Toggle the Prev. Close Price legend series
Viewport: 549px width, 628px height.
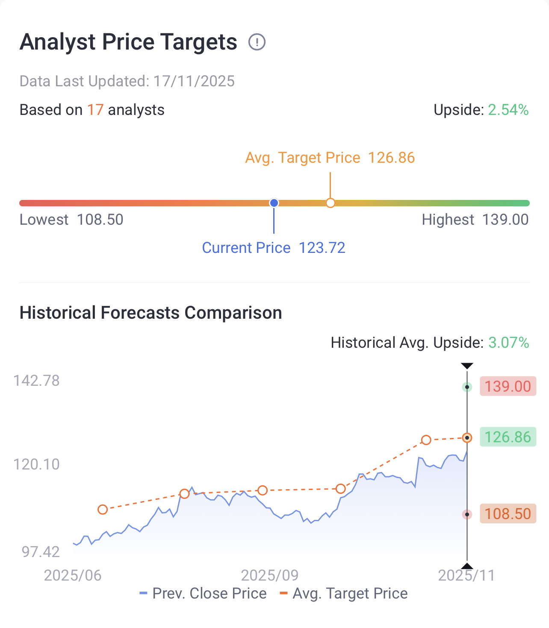coord(204,593)
